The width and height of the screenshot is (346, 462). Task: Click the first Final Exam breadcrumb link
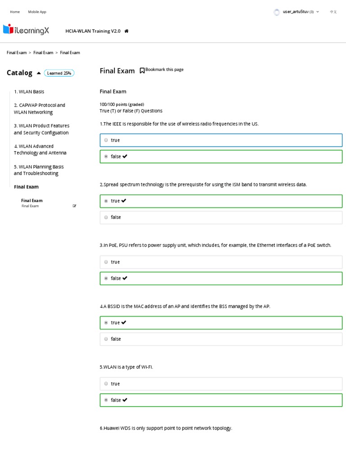[17, 53]
